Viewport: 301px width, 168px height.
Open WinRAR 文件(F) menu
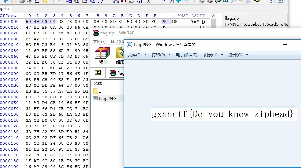[99, 42]
